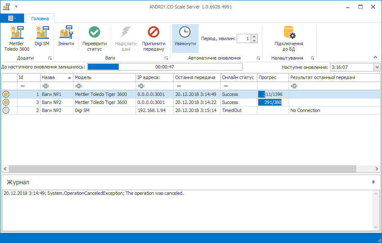Increase the period minutes spinner
Viewport: 382px width, 243px height.
pyautogui.click(x=254, y=36)
